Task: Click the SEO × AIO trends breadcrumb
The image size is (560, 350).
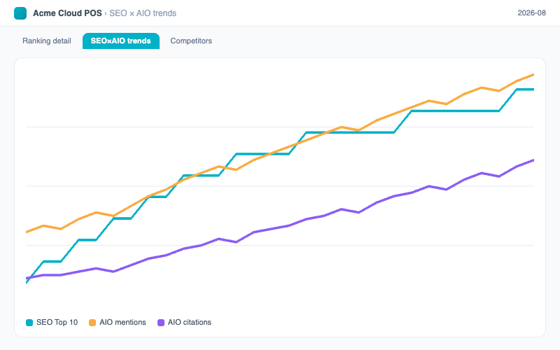Action: [143, 13]
